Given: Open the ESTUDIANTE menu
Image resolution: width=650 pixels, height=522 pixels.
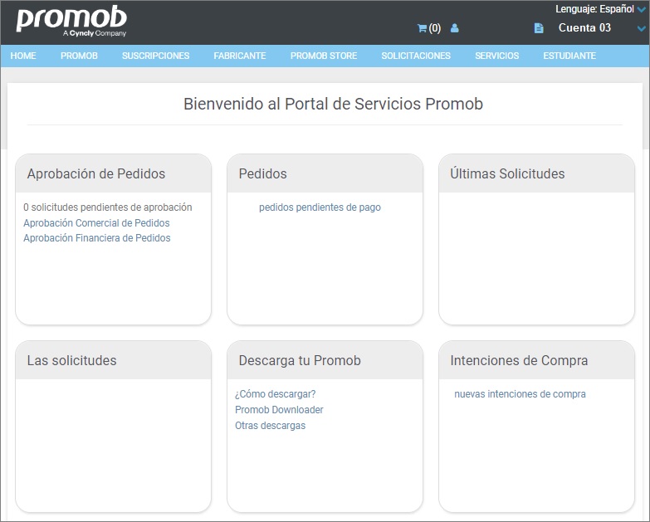Looking at the screenshot, I should 569,56.
